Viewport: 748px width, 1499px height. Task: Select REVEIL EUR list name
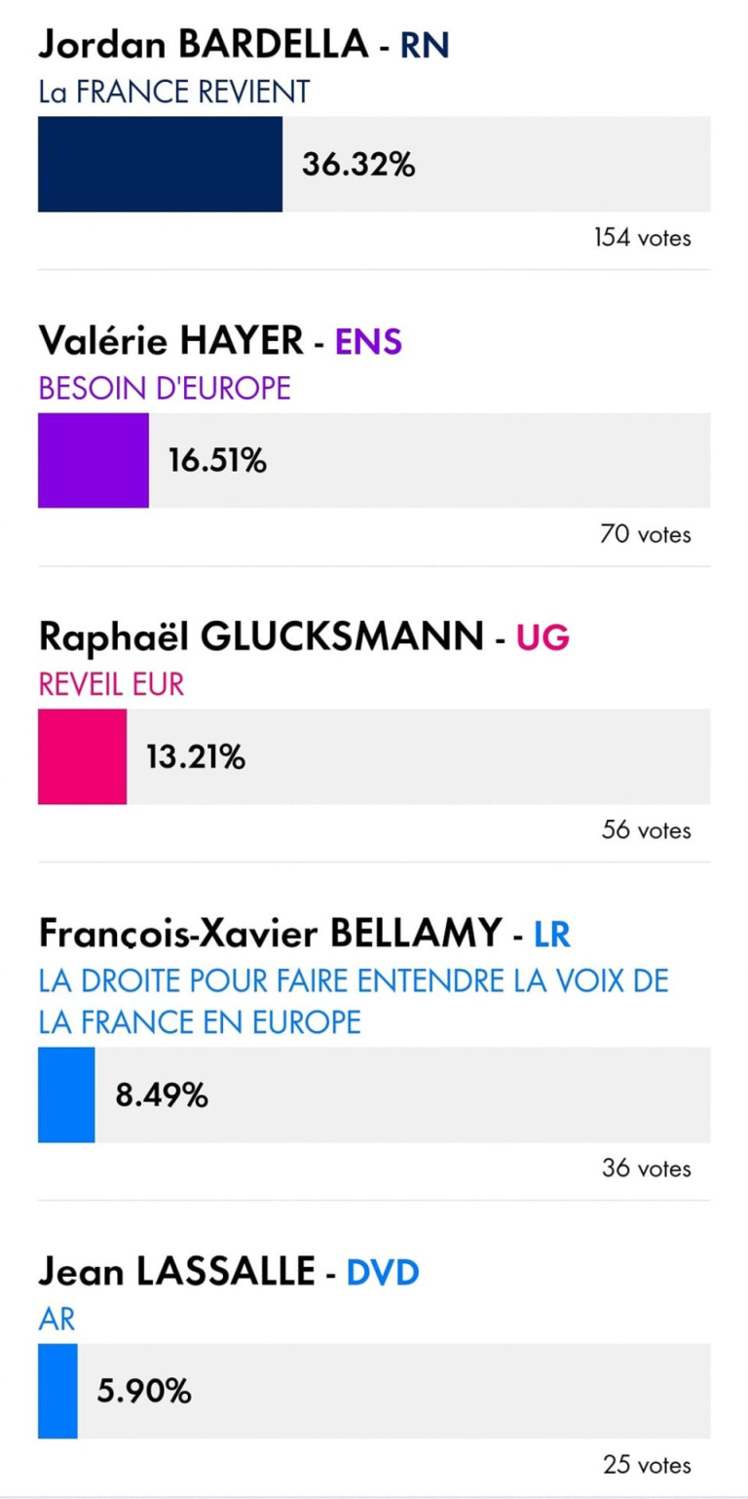[x=111, y=684]
